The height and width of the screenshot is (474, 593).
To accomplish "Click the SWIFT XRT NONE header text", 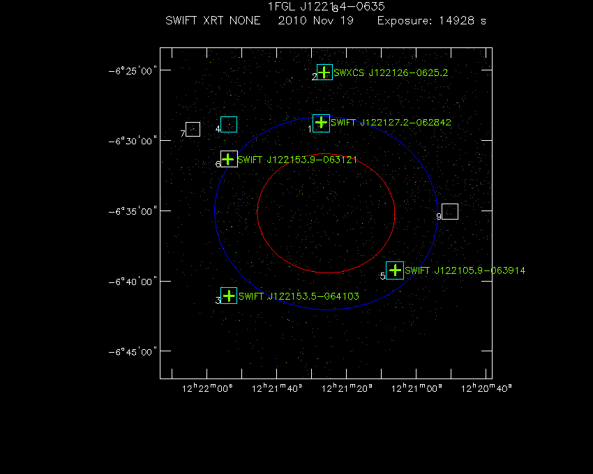I will click(x=213, y=20).
